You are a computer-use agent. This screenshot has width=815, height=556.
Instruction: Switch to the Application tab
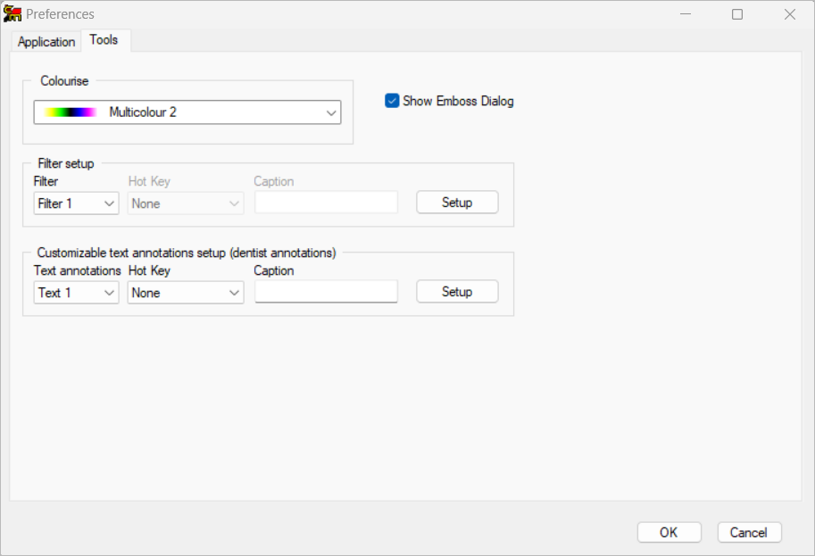[x=46, y=42]
